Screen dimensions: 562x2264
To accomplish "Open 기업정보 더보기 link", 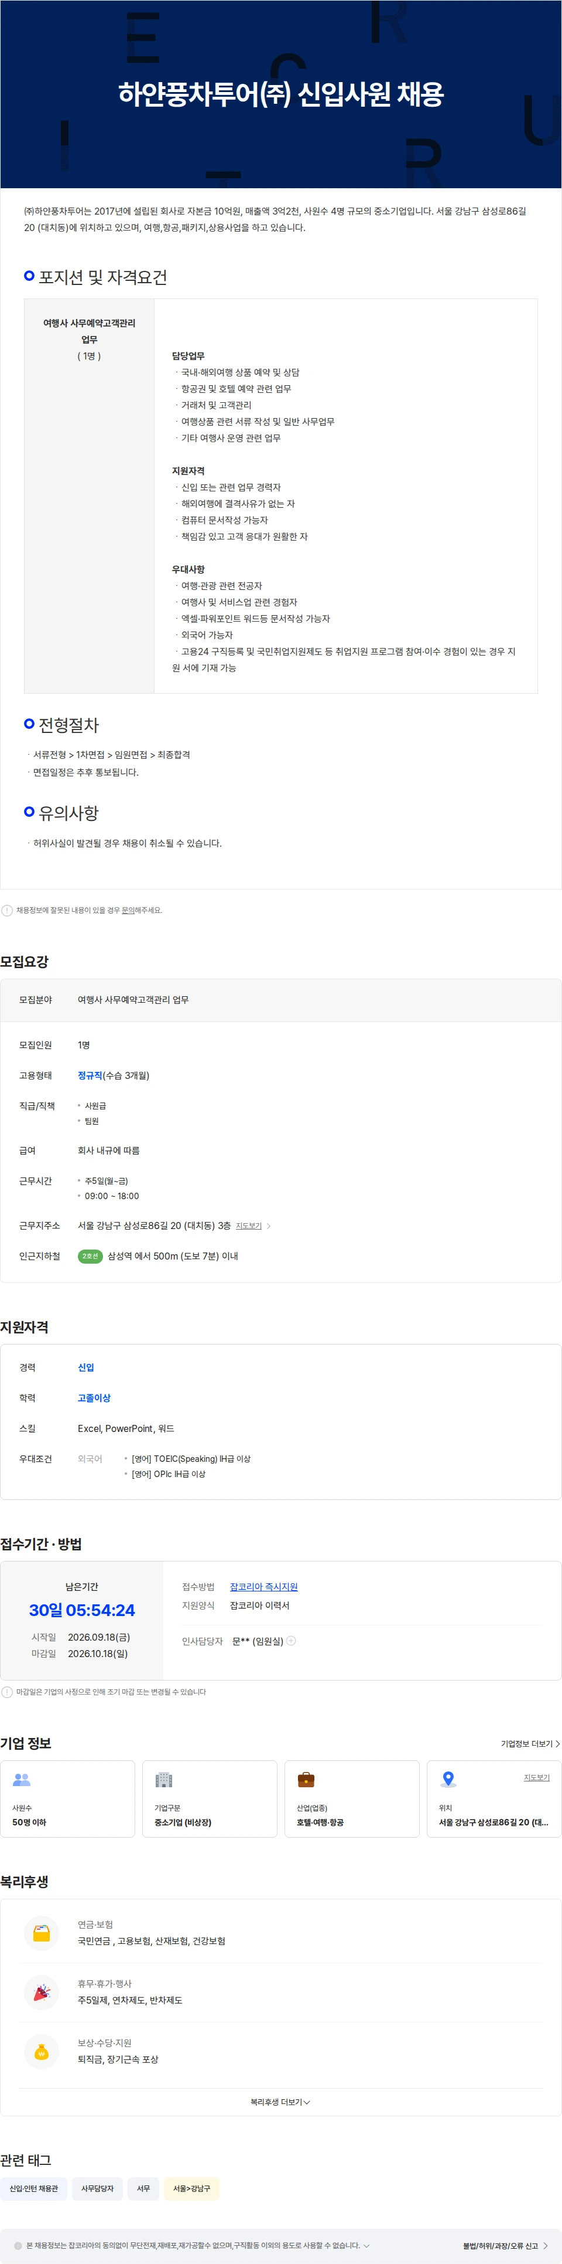I will [x=530, y=1744].
